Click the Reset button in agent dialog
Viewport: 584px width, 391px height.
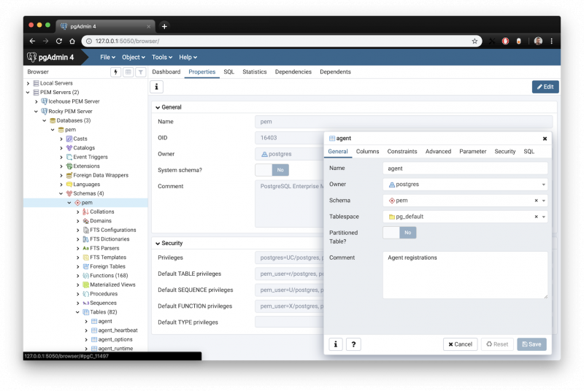tap(497, 344)
